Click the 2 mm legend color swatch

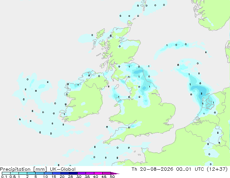[31, 173]
